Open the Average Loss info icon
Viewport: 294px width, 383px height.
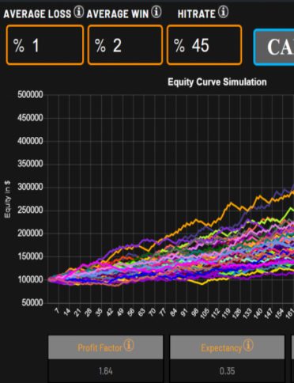tap(78, 12)
